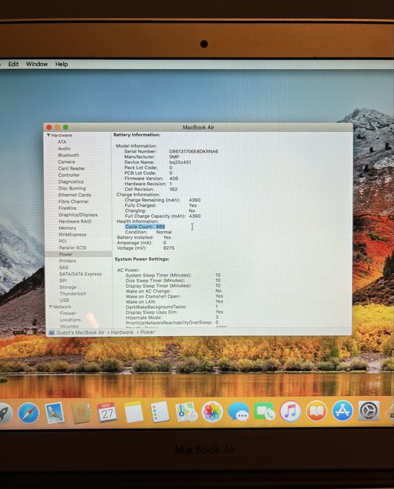Click the highlighted Cycle Count: 888 line

[x=145, y=227]
